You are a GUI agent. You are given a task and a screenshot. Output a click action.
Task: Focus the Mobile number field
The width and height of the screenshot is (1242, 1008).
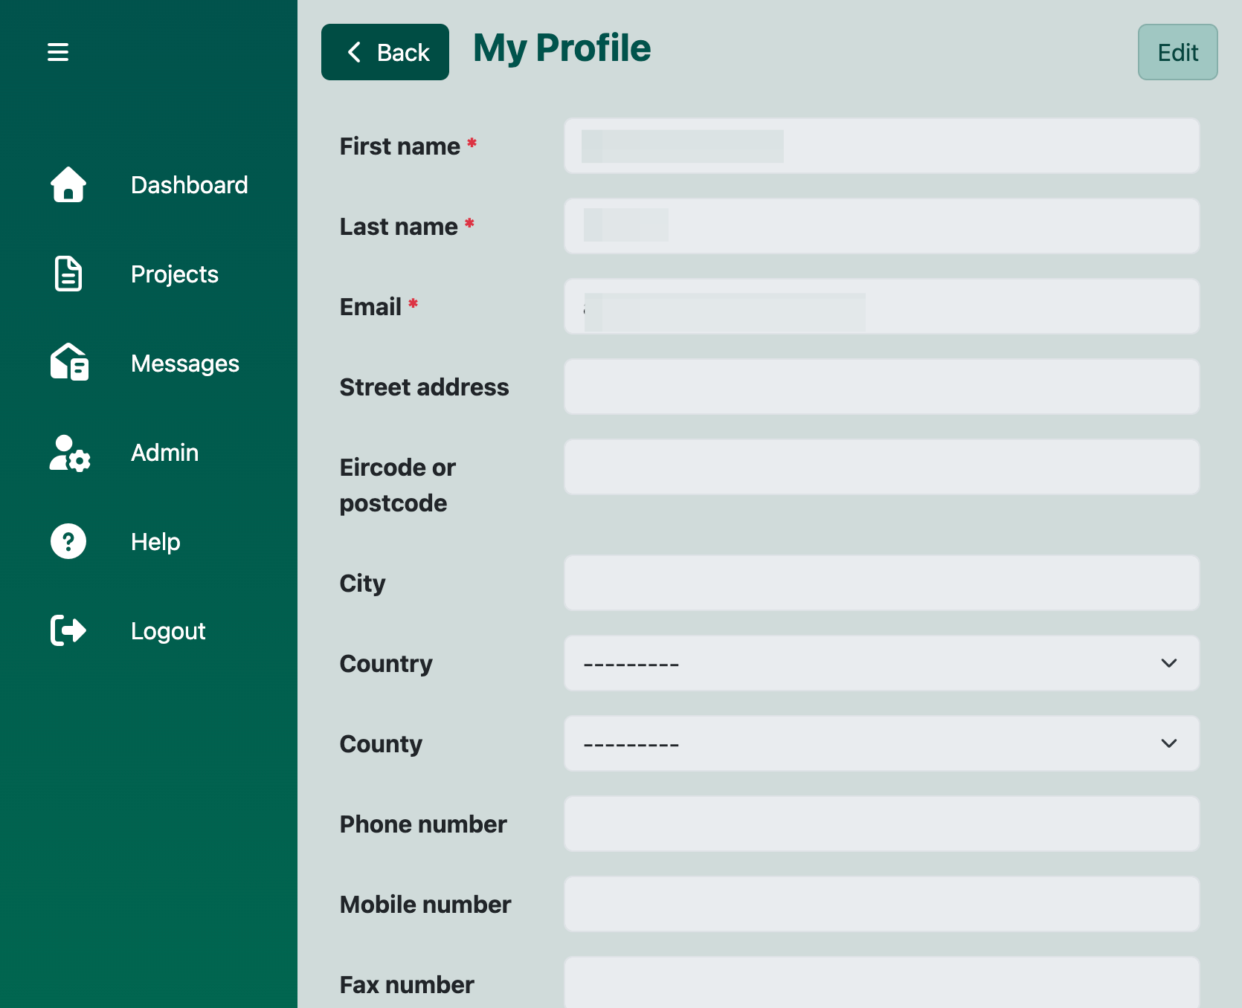point(882,904)
